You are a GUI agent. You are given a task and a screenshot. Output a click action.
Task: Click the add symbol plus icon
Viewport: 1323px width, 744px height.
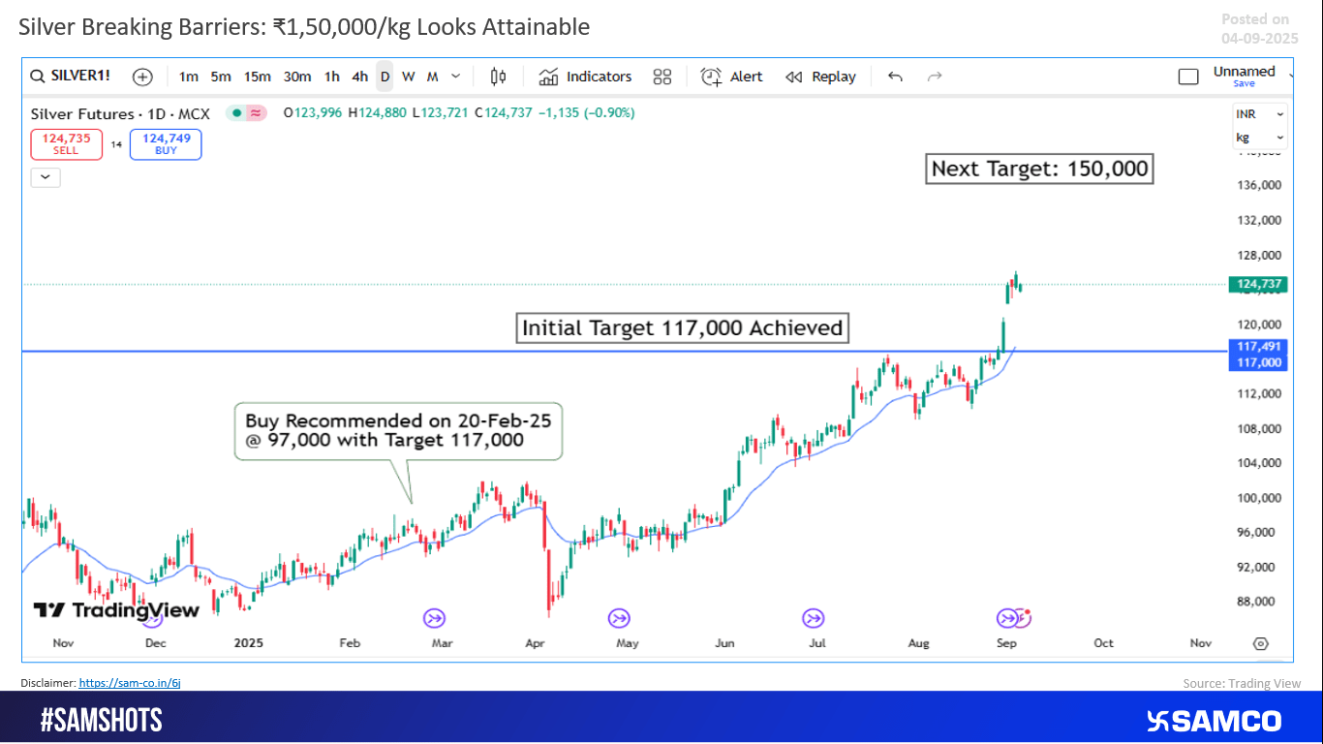click(x=142, y=77)
